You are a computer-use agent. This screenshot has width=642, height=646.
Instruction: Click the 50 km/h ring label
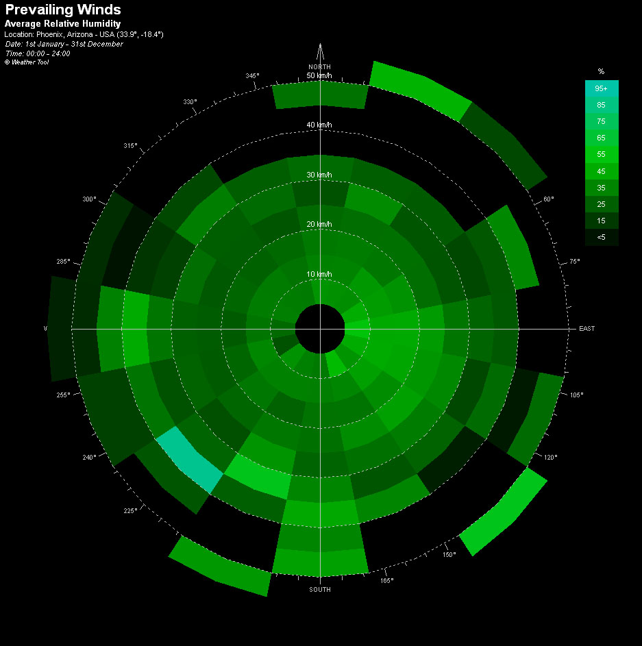tap(319, 75)
